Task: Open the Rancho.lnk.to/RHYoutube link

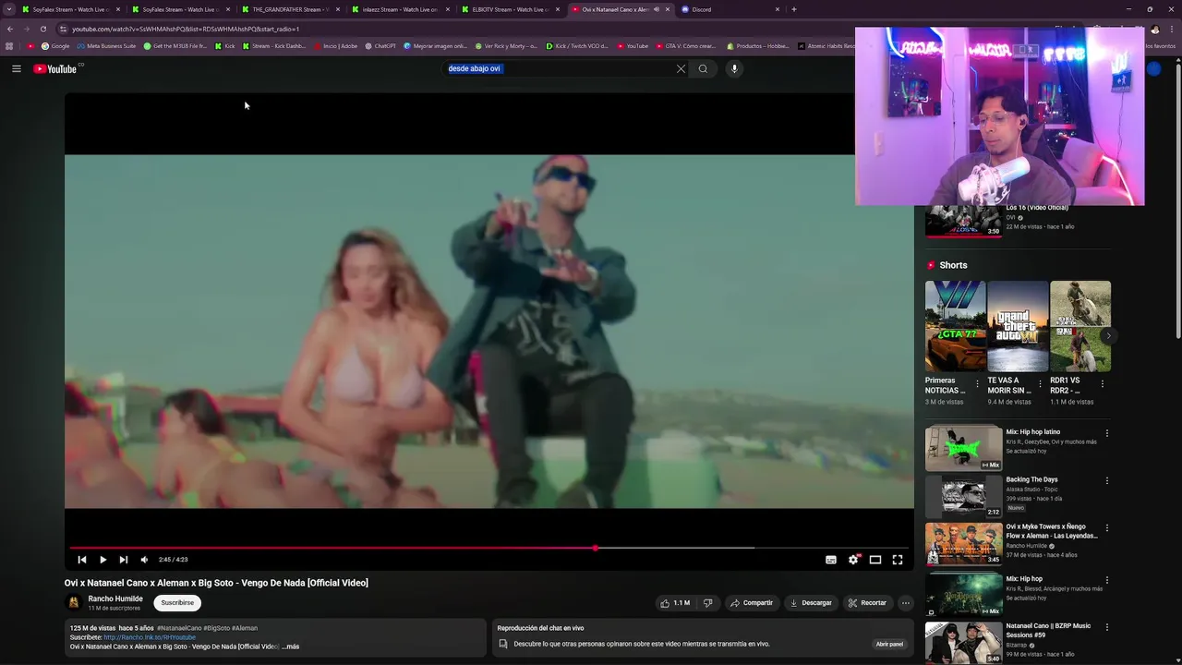Action: click(x=150, y=637)
